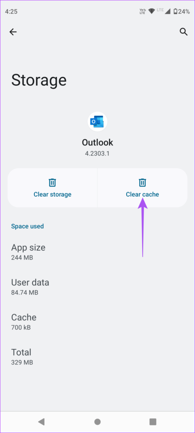Tap the back arrow icon

13,32
